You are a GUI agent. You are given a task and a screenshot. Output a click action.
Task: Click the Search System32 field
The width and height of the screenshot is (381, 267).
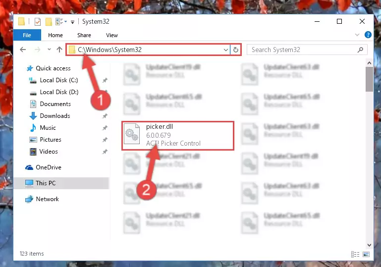[x=307, y=50]
